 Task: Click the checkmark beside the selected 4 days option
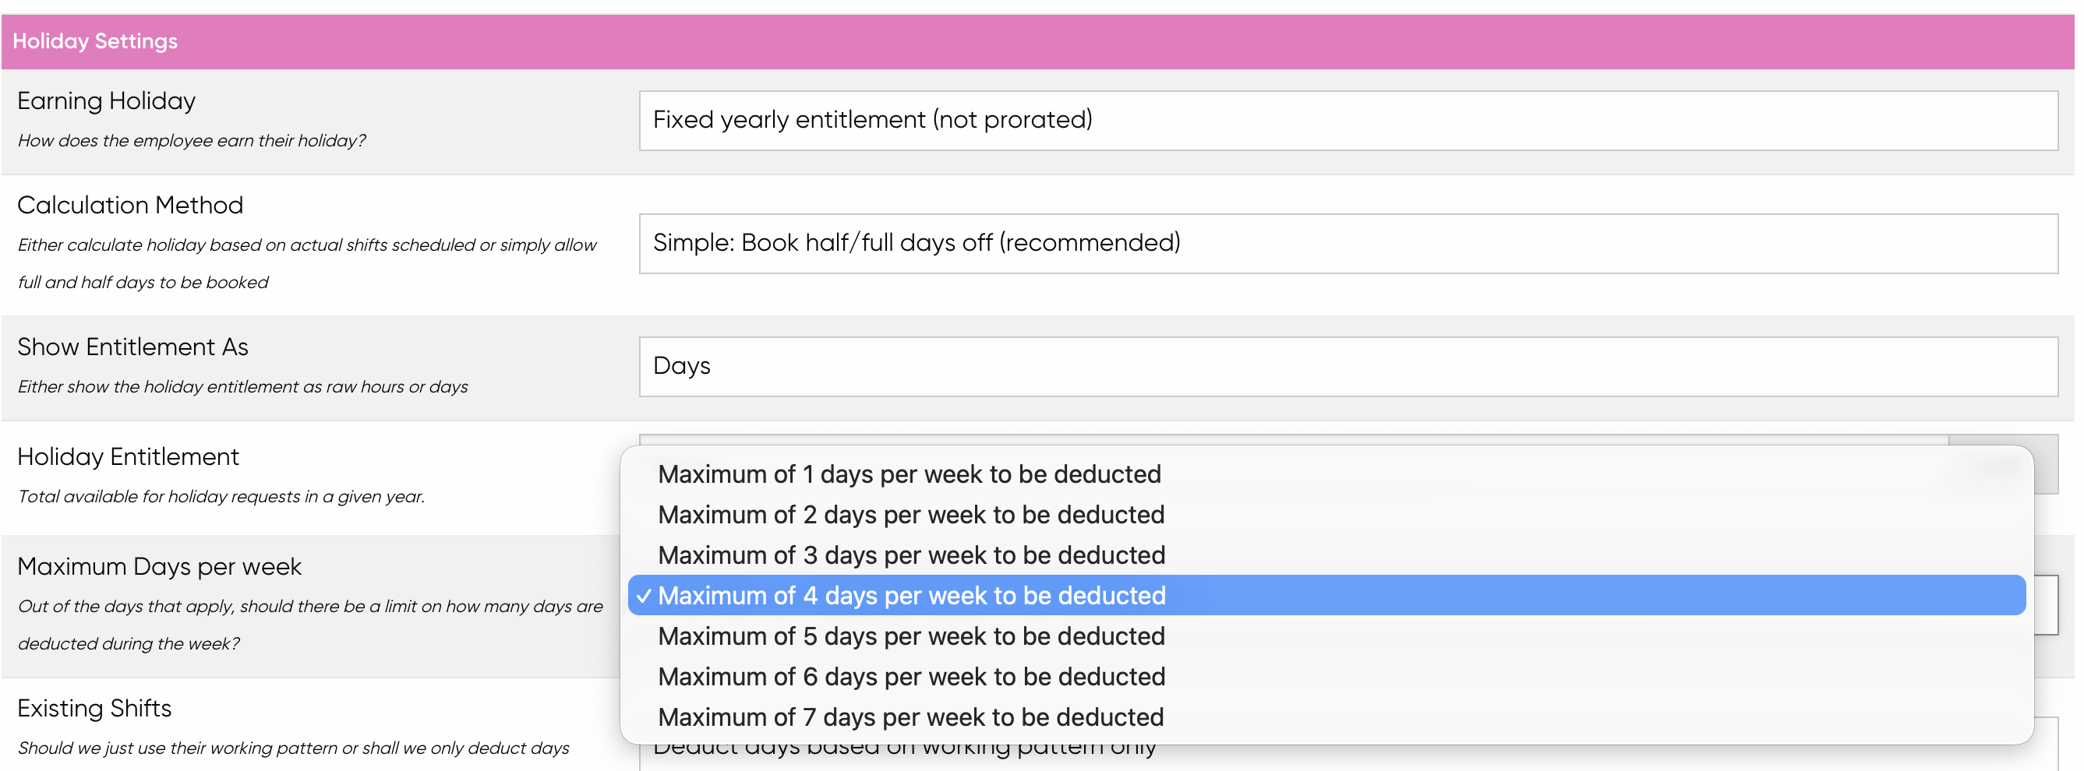tap(643, 596)
